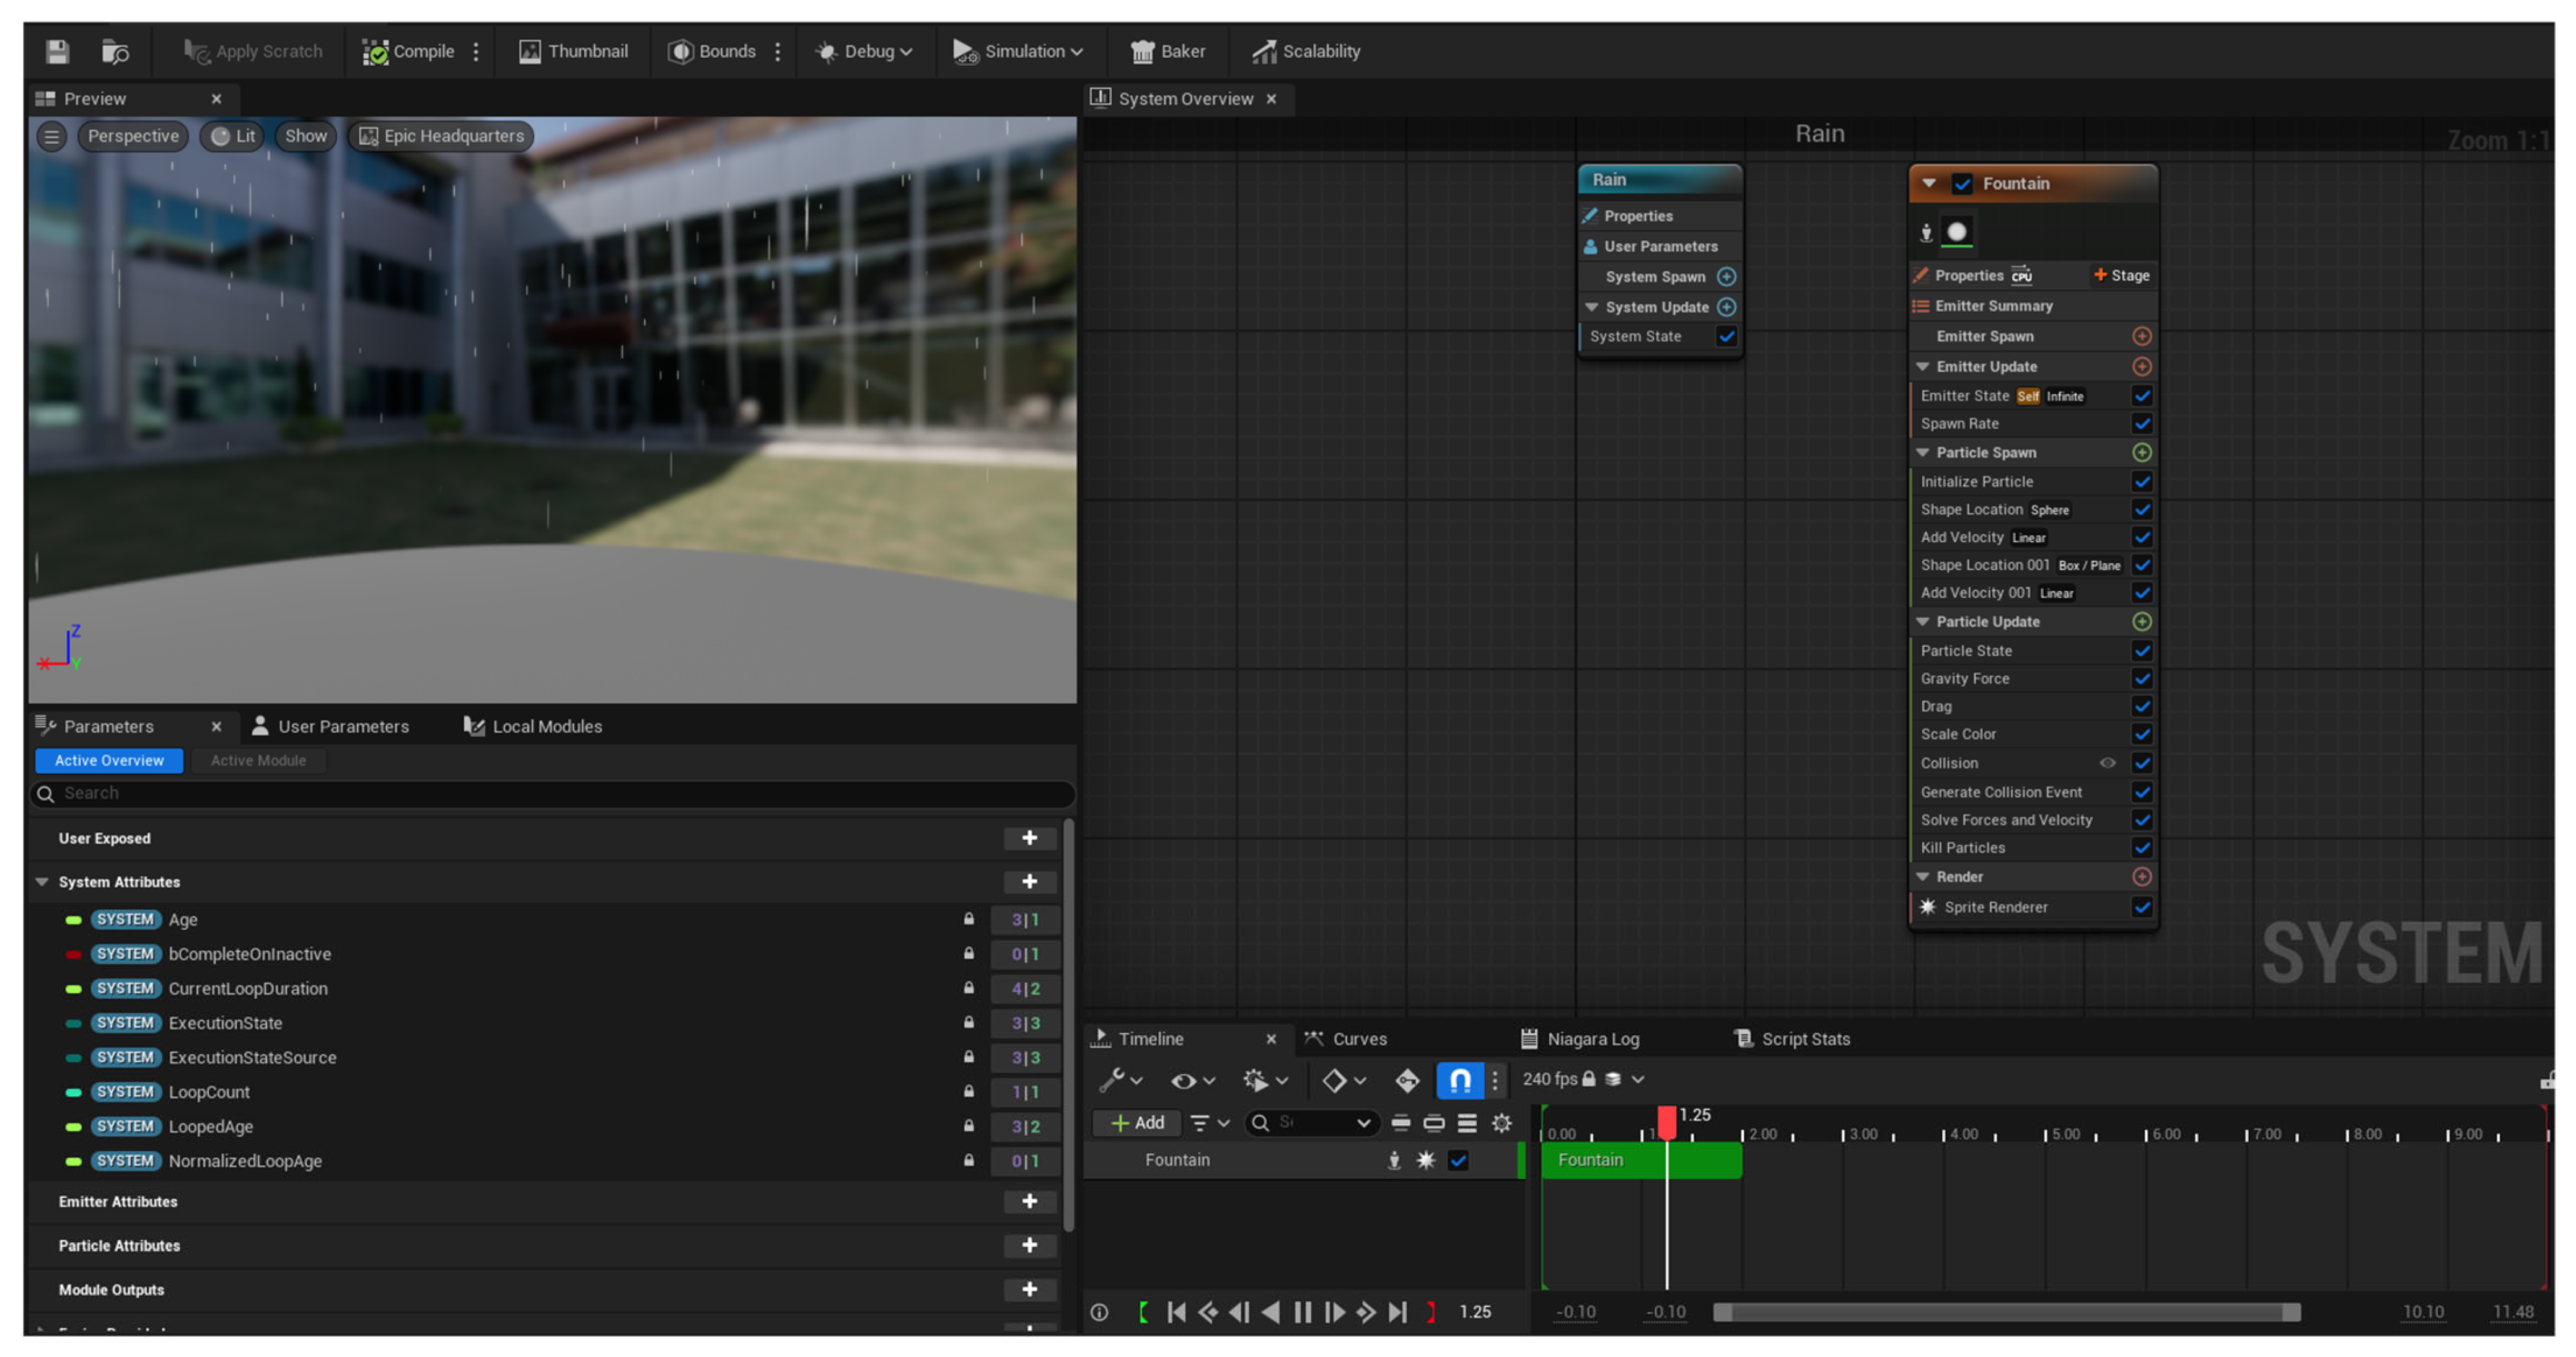Image resolution: width=2576 pixels, height=1357 pixels.
Task: Toggle Collision module eye icon
Action: click(2107, 762)
